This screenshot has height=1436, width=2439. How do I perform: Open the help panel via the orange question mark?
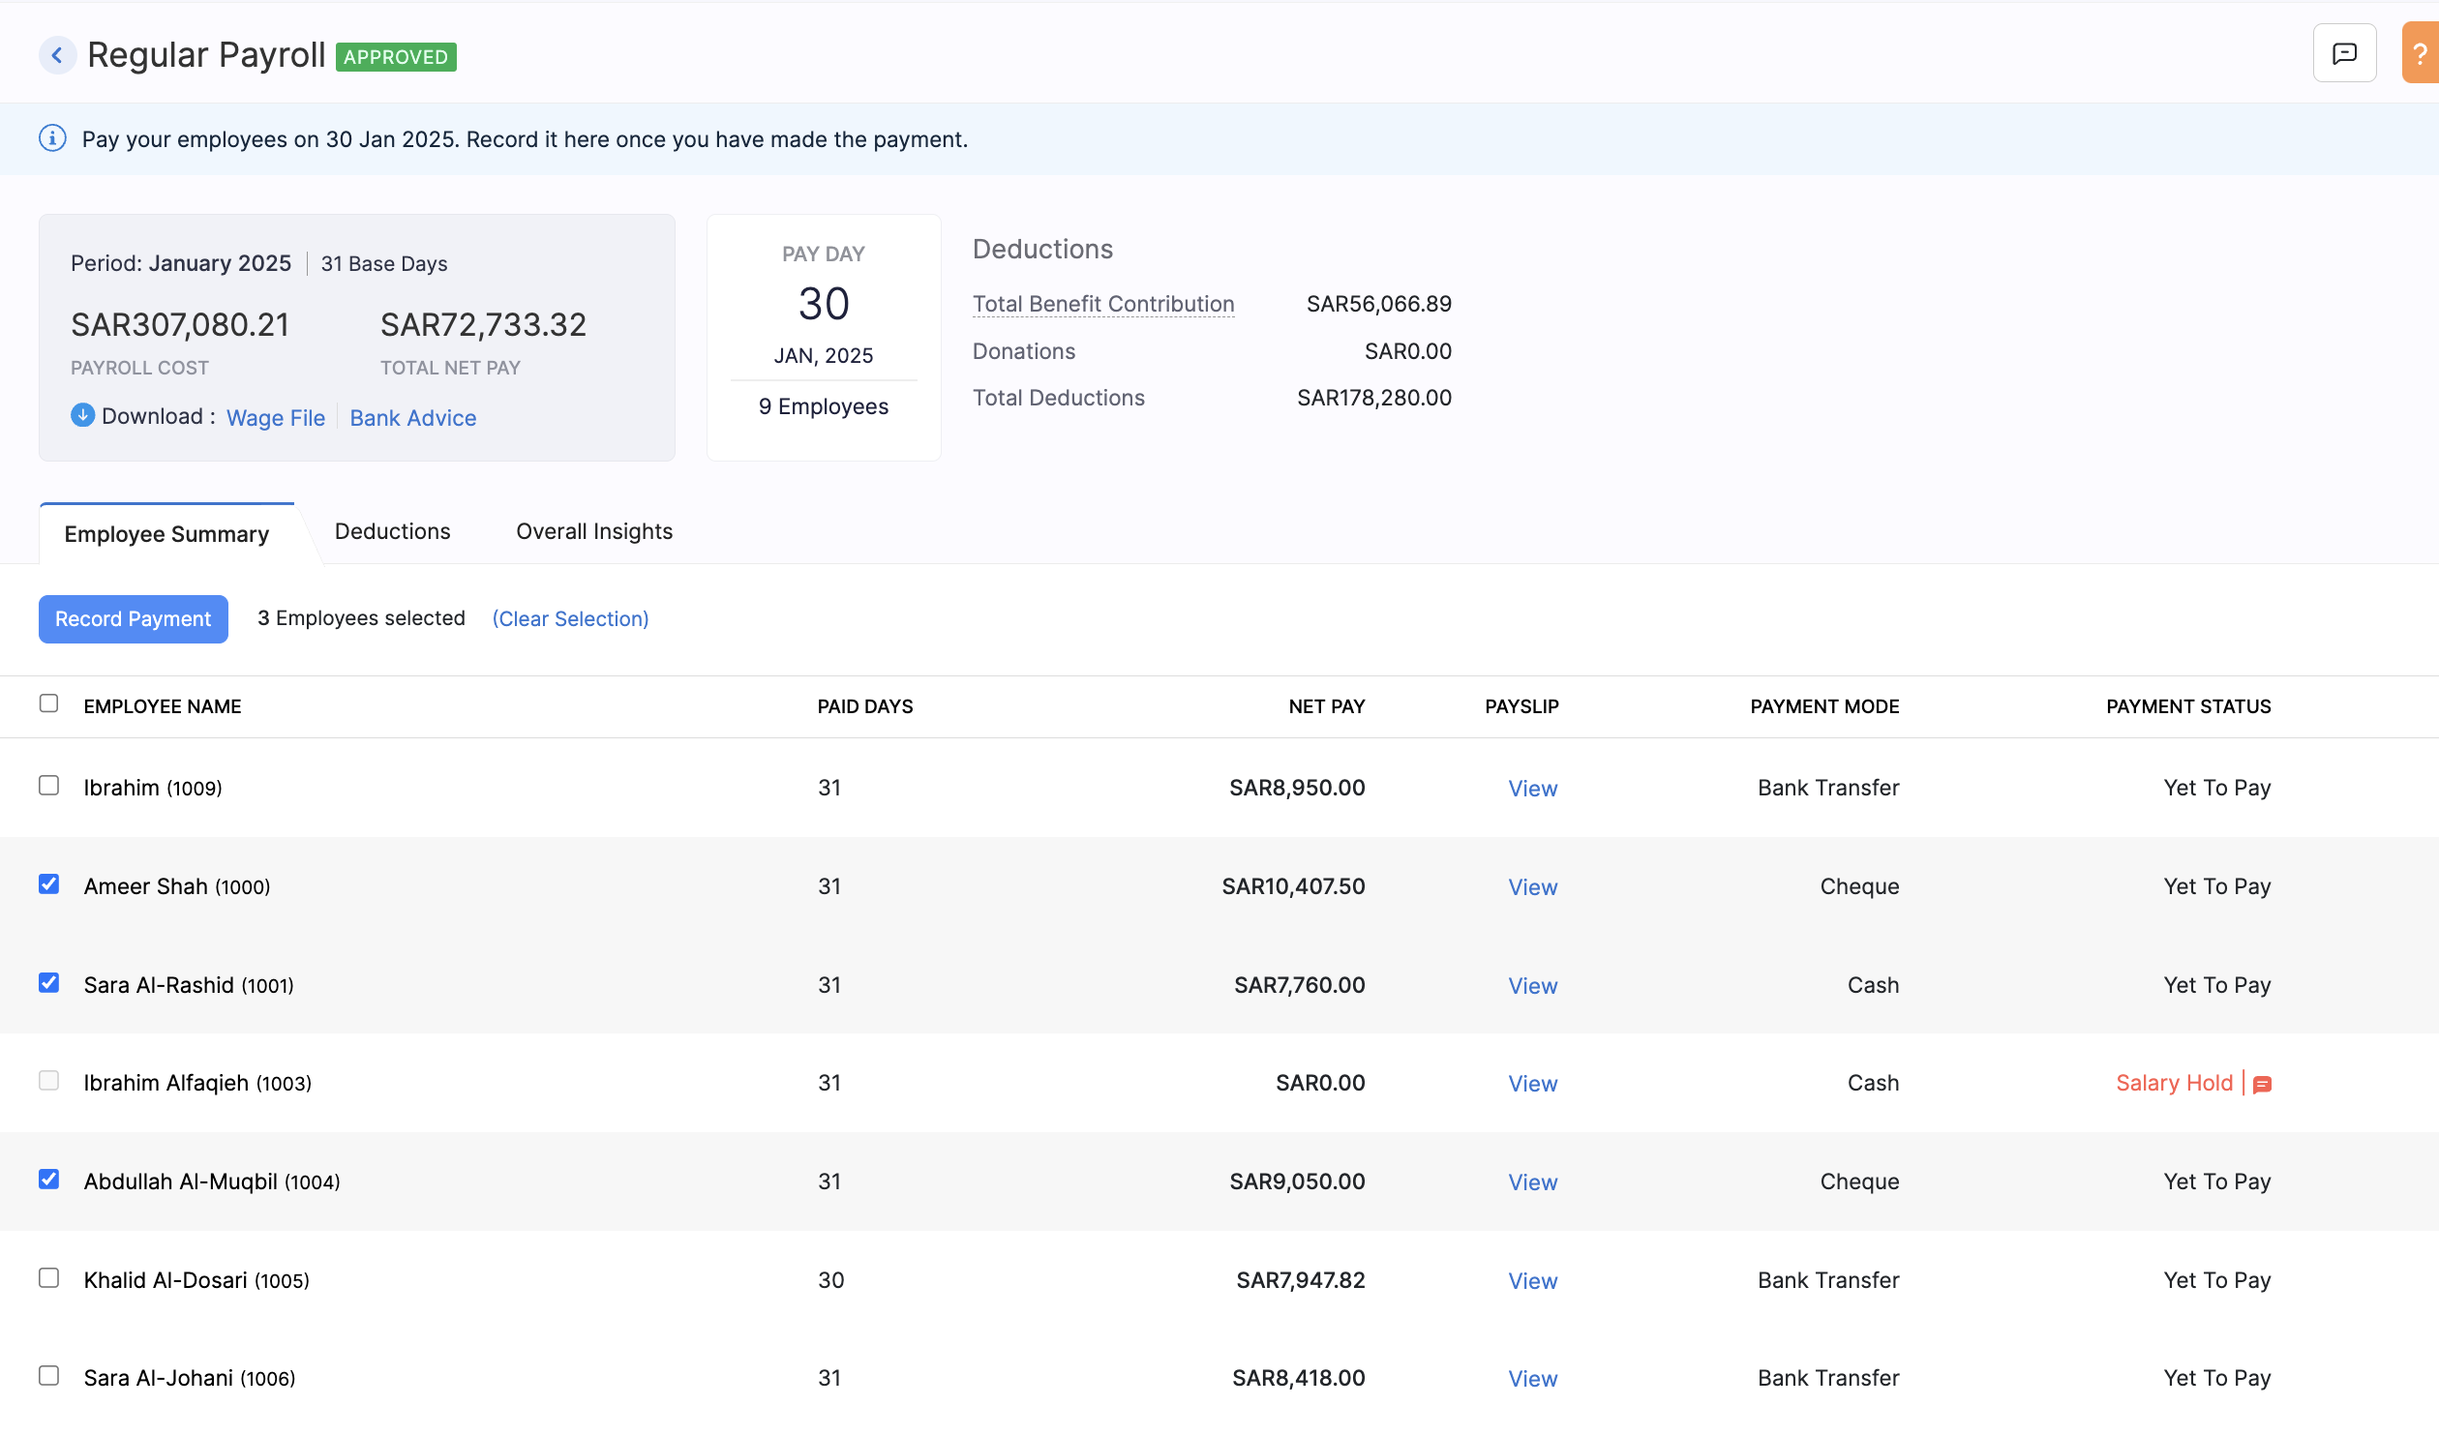2424,52
